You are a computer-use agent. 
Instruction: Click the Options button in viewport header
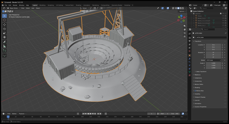pyautogui.click(x=183, y=11)
